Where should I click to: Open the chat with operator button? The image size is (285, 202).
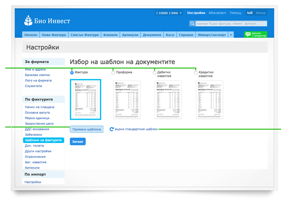click(x=256, y=35)
